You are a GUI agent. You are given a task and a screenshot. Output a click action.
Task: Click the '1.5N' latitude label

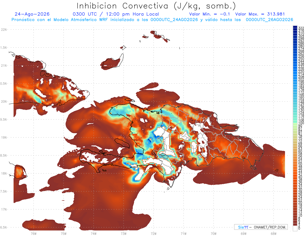tap(4, 48)
